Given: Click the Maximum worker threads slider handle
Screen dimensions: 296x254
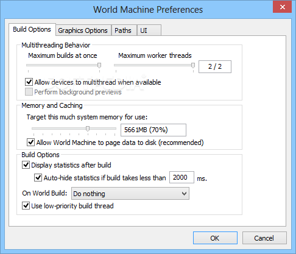Looking at the screenshot, I should (x=193, y=65).
